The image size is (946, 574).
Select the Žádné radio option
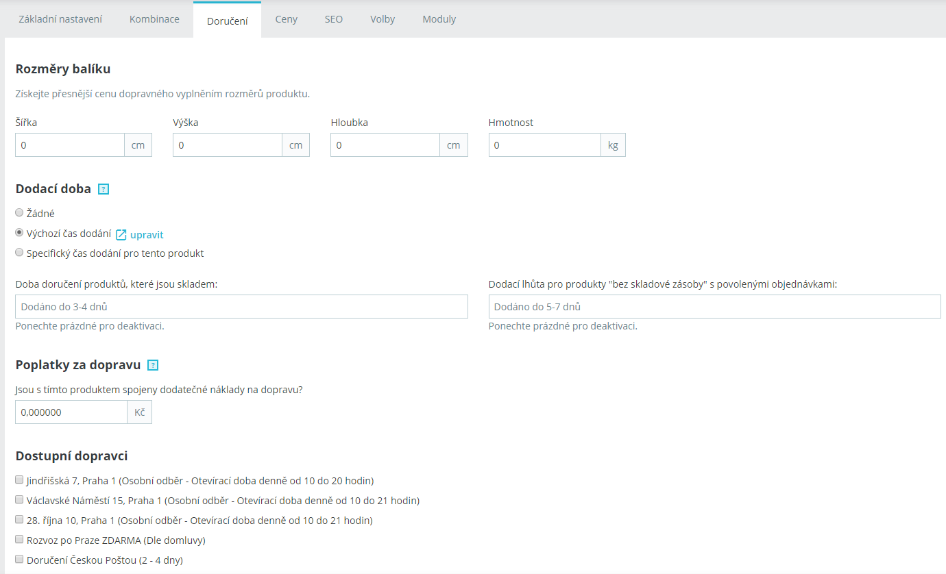[x=19, y=212]
